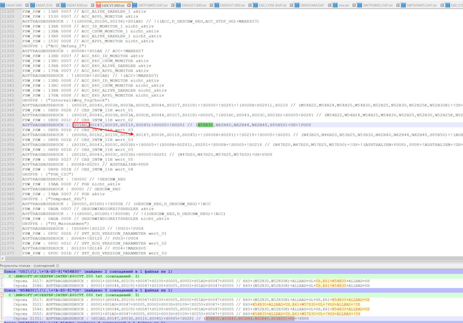Close the E60SGFAM.DAT tab
The width and height of the screenshot is (463, 323).
coord(329,5)
